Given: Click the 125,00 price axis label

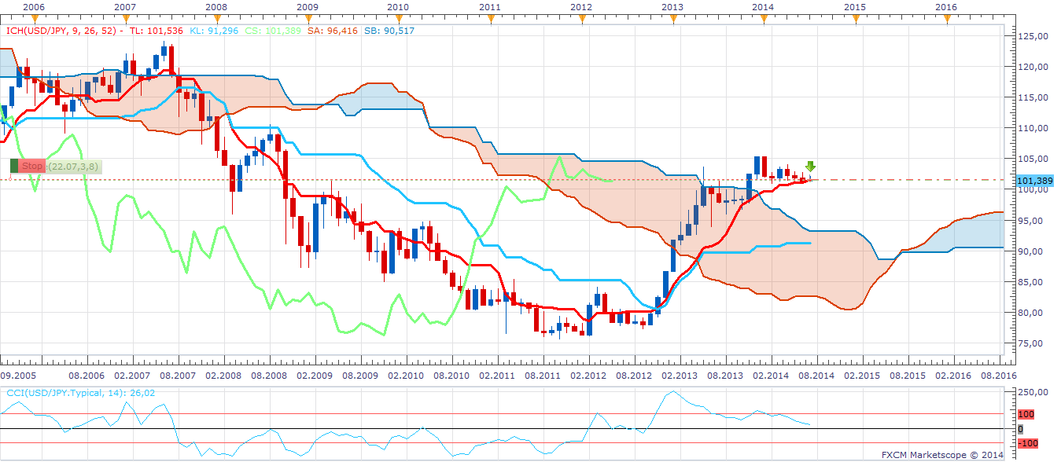Looking at the screenshot, I should (1033, 36).
